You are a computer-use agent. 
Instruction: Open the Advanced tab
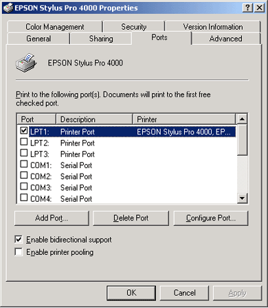click(226, 39)
